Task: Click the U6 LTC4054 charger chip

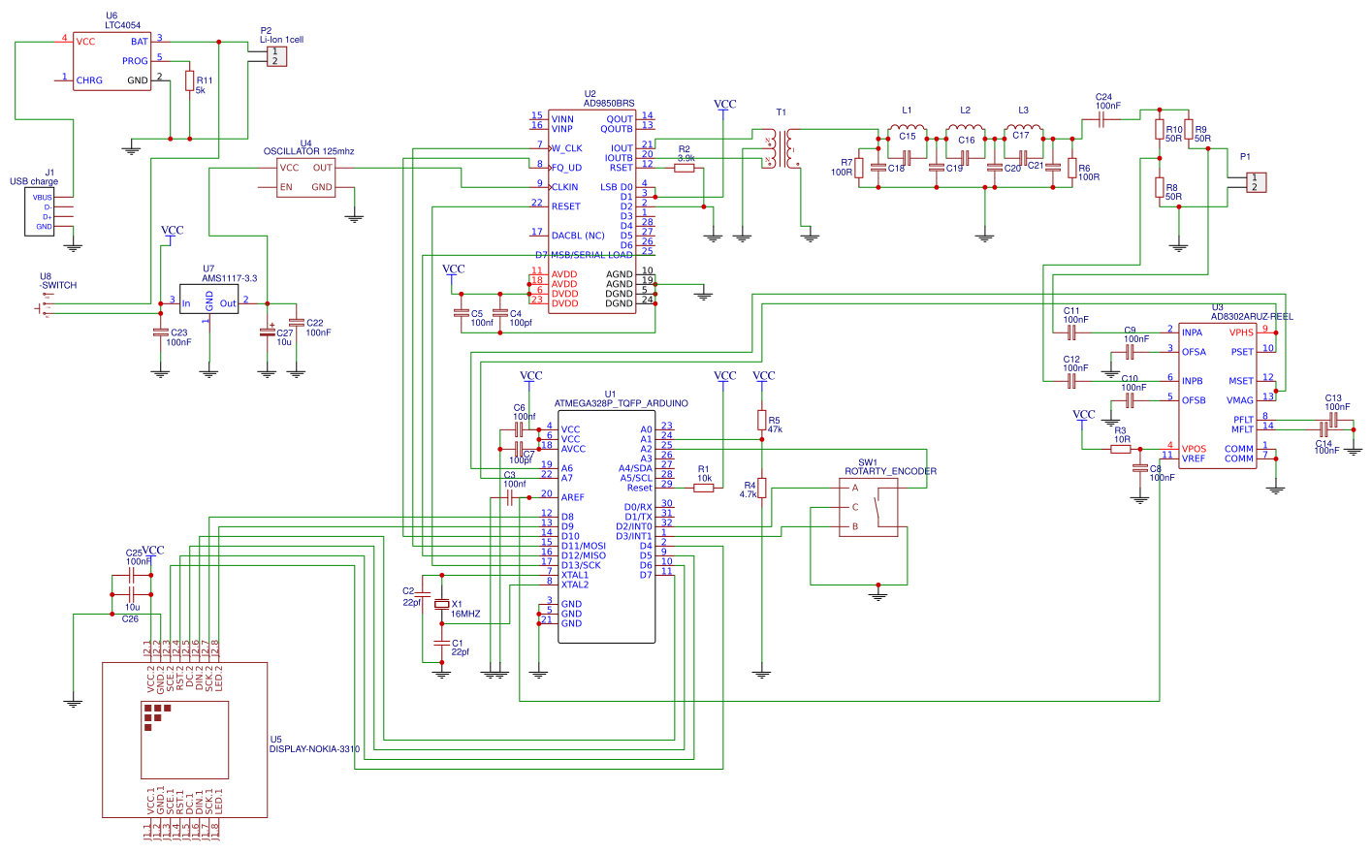Action: 112,61
